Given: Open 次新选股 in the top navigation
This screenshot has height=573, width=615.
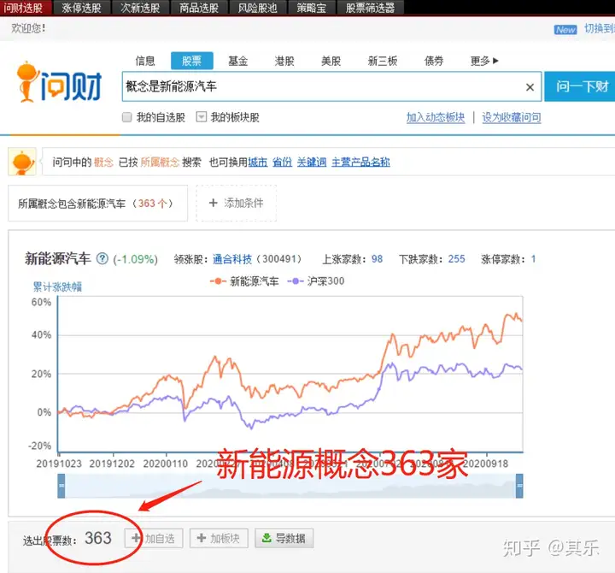Looking at the screenshot, I should coord(140,8).
